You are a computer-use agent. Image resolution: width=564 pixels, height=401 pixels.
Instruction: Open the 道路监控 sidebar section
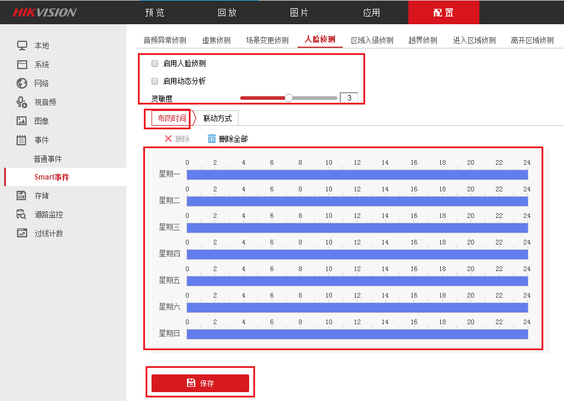[x=49, y=214]
